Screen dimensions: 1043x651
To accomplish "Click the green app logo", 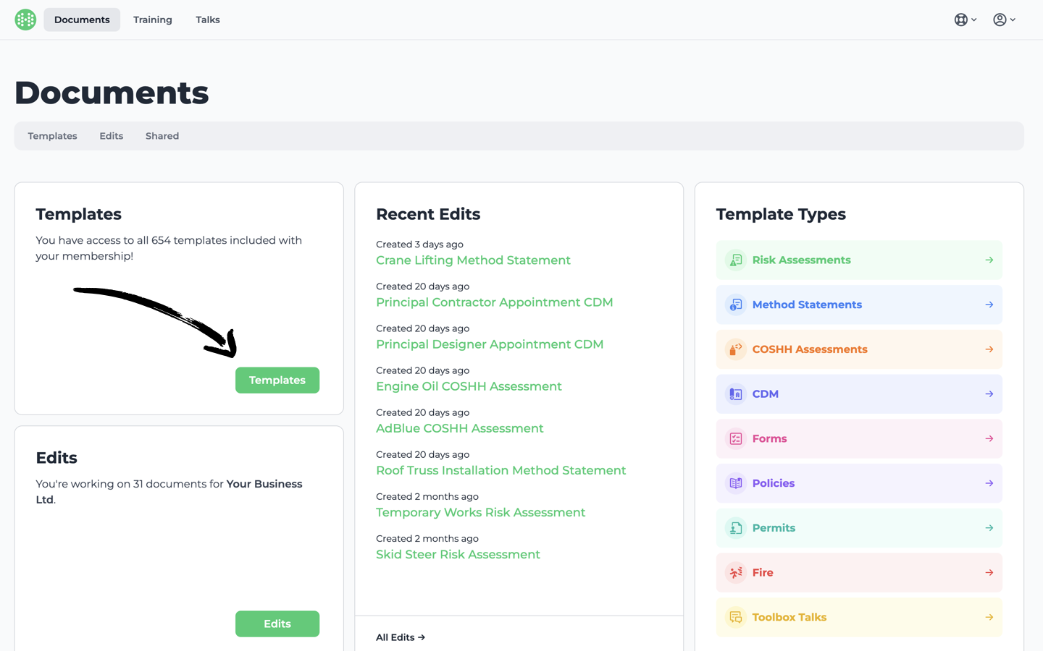I will [x=25, y=19].
